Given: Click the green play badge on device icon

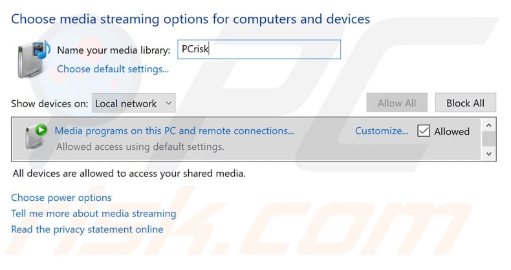Looking at the screenshot, I should coord(41,130).
